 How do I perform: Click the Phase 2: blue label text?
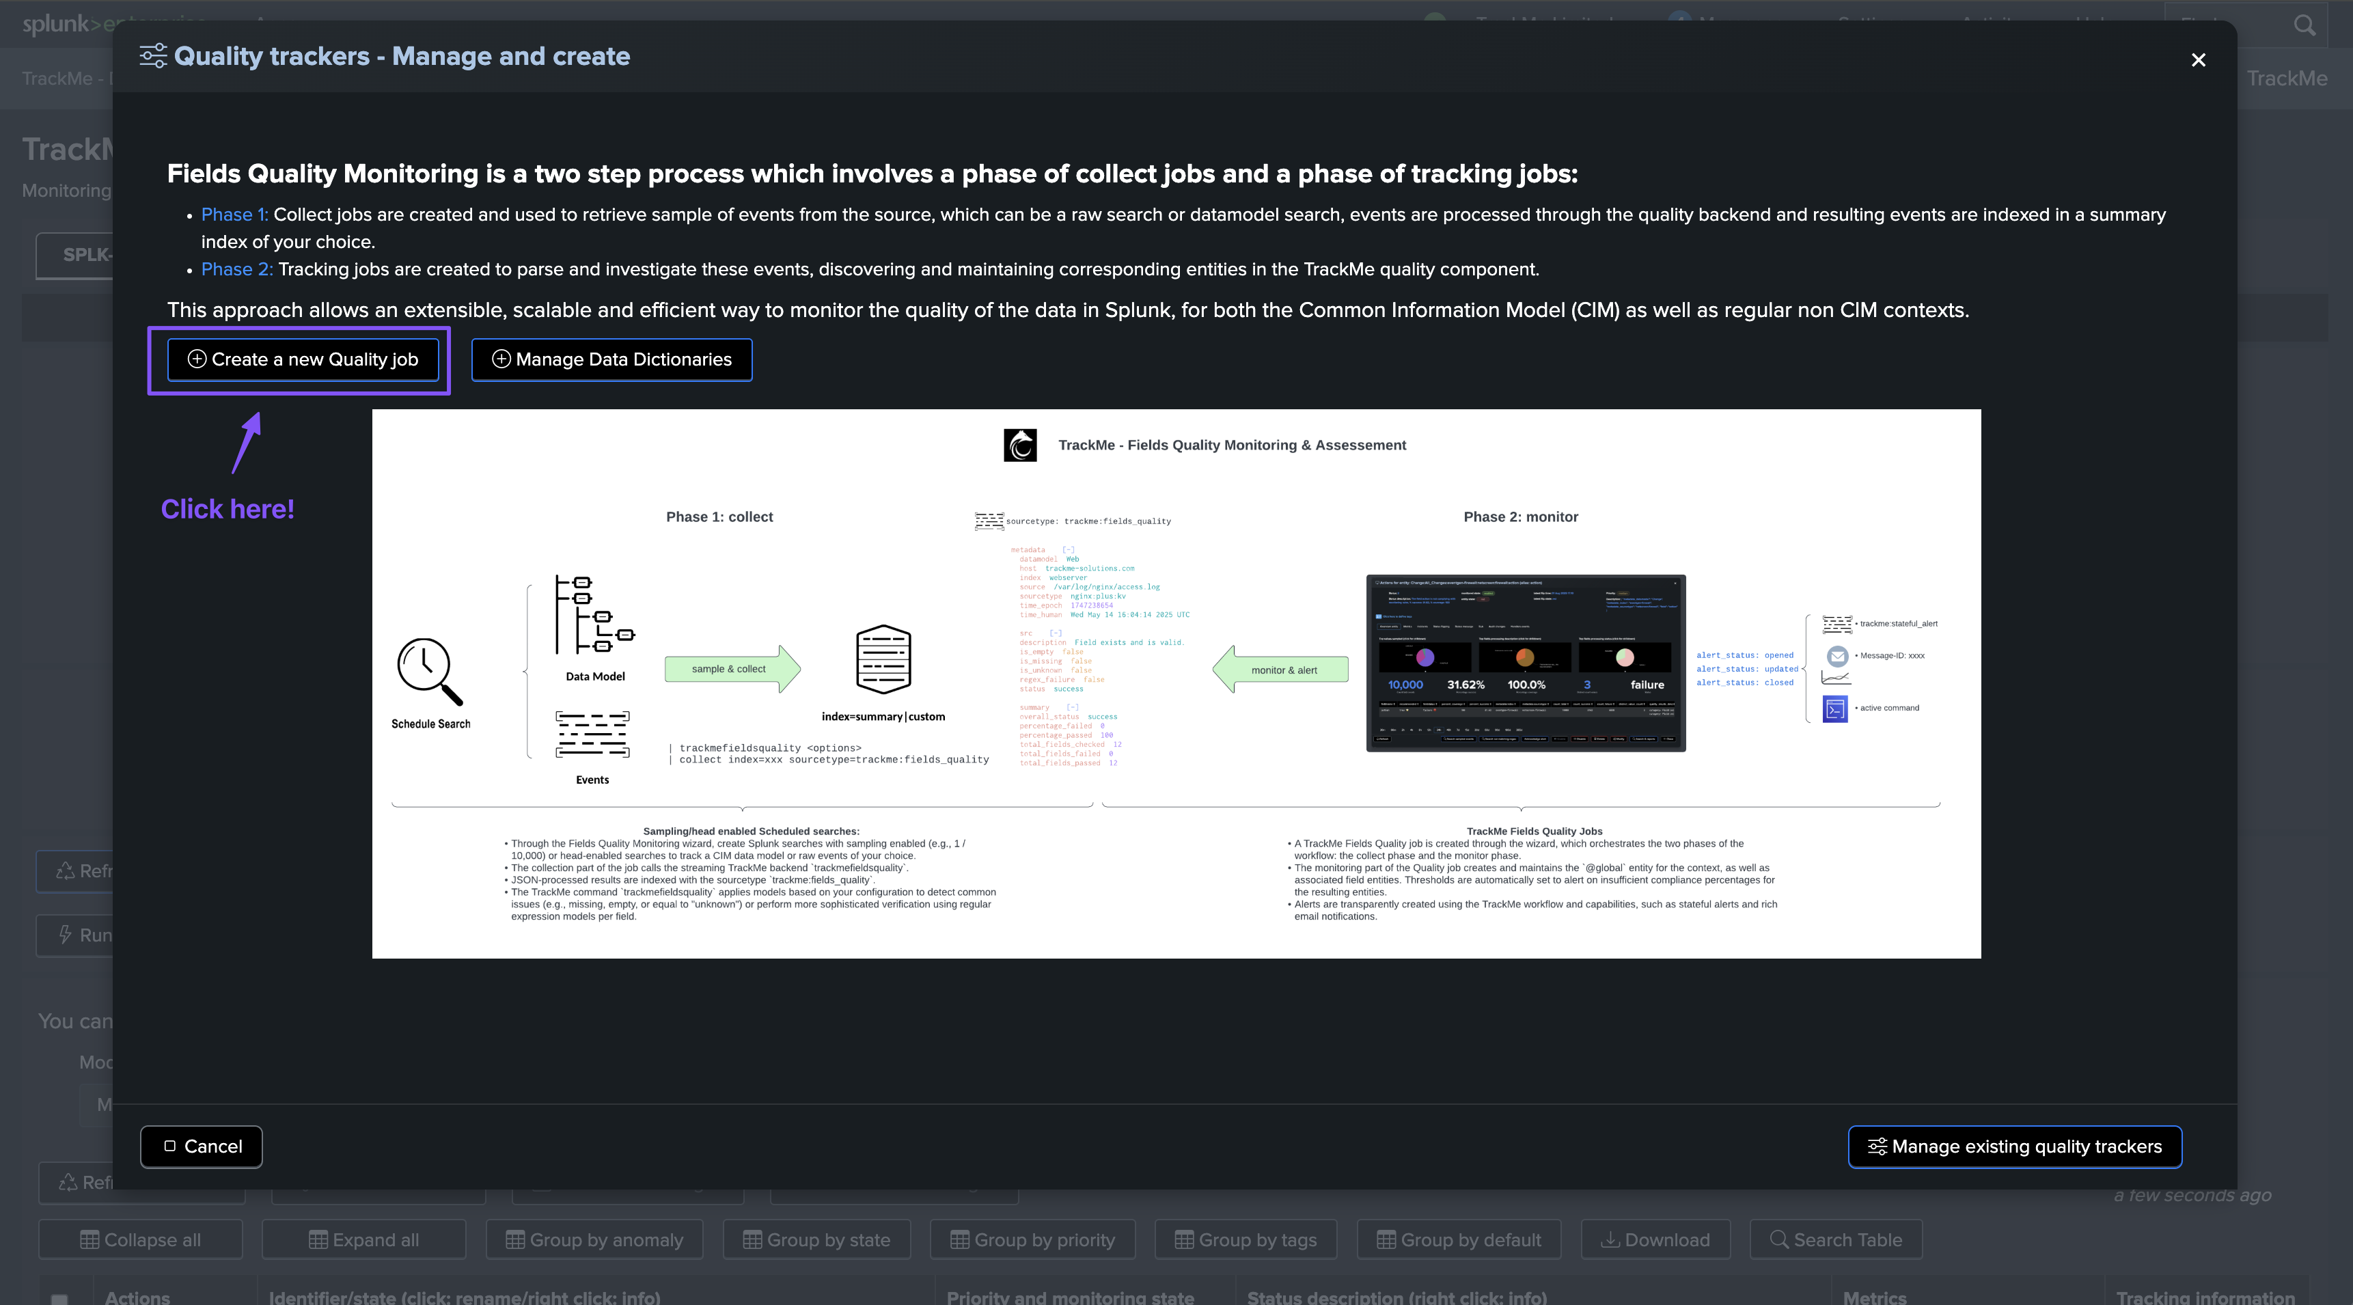(x=236, y=269)
